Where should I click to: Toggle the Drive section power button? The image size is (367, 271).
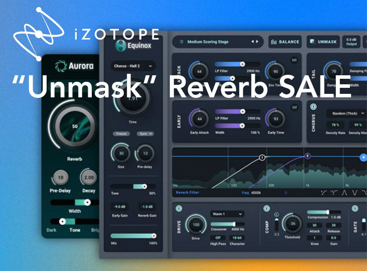(179, 208)
